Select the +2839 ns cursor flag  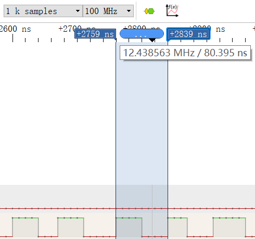tap(188, 34)
